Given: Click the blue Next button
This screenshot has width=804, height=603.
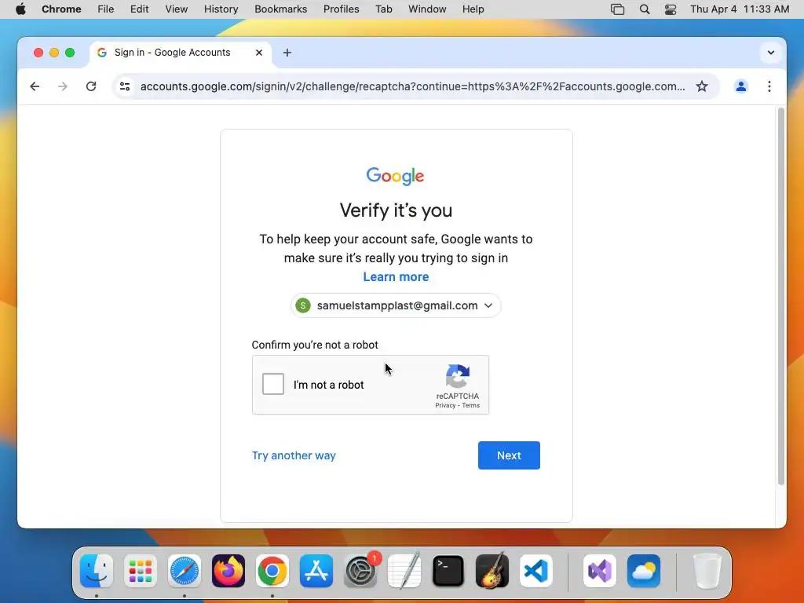Looking at the screenshot, I should pos(509,455).
